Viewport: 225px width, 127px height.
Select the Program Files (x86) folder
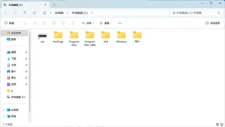90,39
